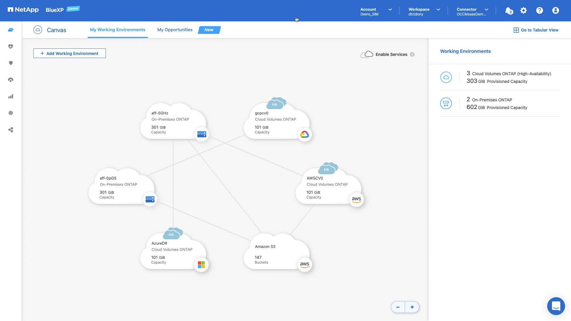Open the chat support bubble

[556, 306]
